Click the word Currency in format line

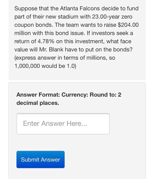coord(75,95)
